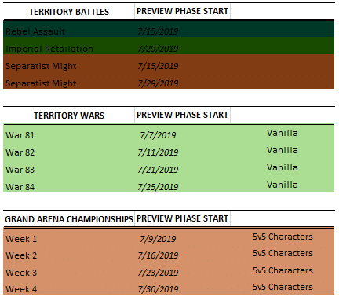Select the Week 1 cell
339x297 pixels.
pyautogui.click(x=21, y=239)
